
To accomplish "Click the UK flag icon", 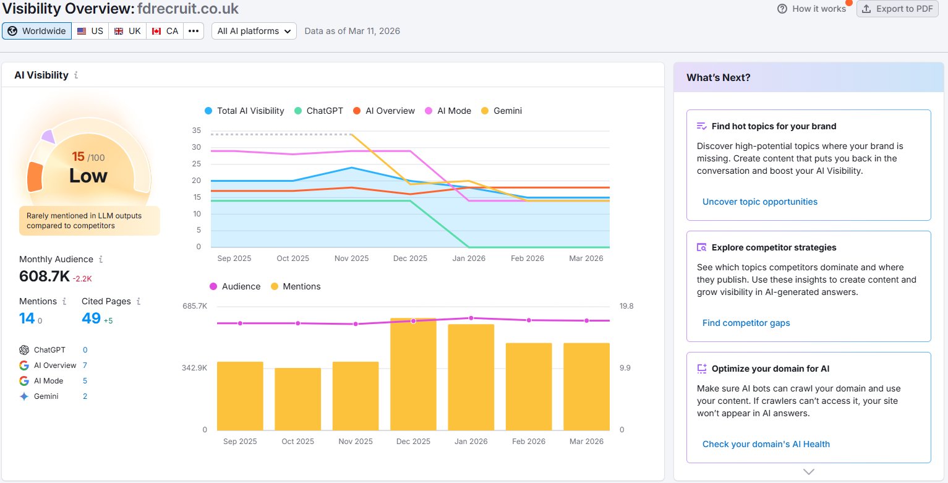I will coord(119,31).
